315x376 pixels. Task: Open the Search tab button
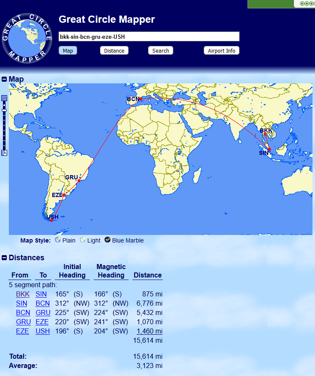pyautogui.click(x=160, y=51)
